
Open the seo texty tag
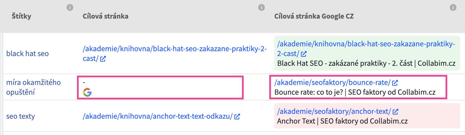pos(21,116)
